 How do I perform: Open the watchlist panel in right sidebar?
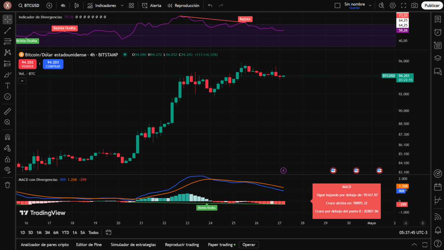click(438, 19)
